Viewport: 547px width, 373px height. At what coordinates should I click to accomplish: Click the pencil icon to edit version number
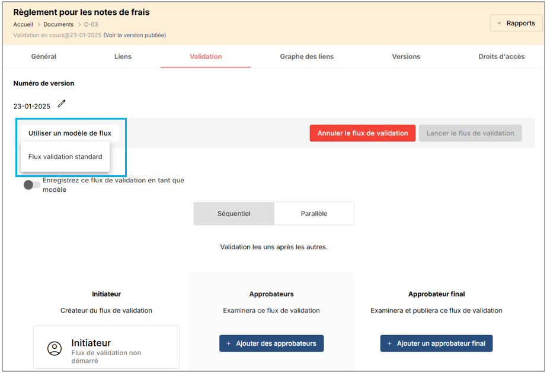pos(62,104)
